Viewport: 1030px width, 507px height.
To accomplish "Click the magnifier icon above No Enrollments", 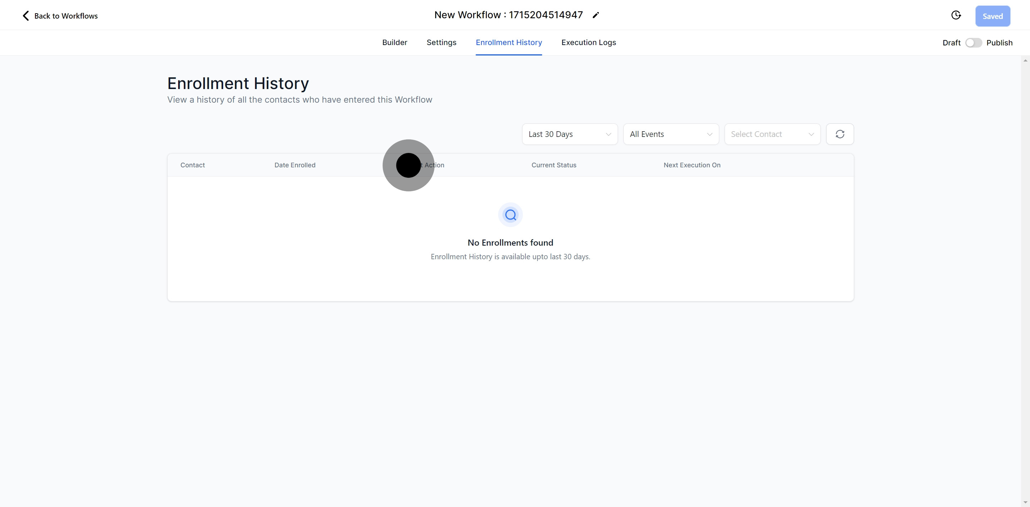I will (510, 215).
